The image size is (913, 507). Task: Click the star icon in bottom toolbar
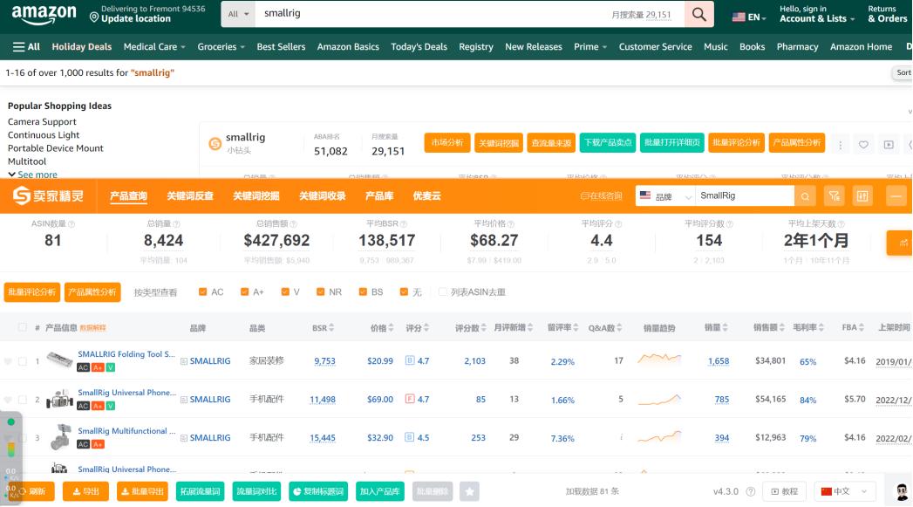469,492
